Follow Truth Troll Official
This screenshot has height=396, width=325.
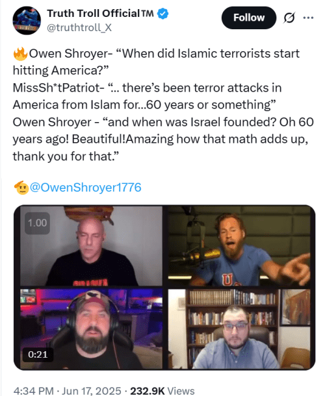coord(249,18)
